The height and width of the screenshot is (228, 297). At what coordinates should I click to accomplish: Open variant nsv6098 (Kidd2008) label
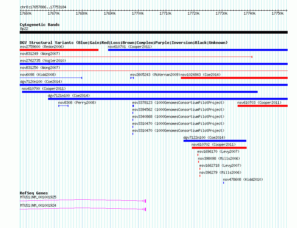38,75
